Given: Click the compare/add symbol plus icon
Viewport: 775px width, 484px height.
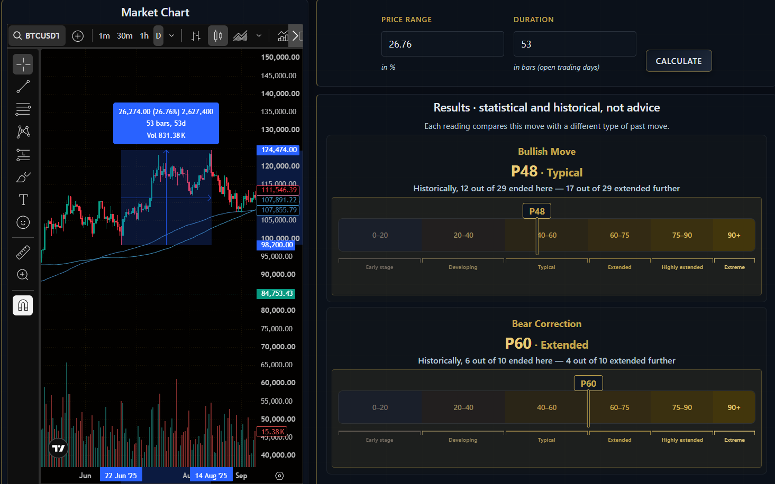Looking at the screenshot, I should click(x=78, y=36).
